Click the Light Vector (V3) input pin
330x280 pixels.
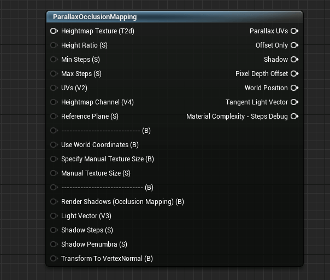pyautogui.click(x=54, y=216)
